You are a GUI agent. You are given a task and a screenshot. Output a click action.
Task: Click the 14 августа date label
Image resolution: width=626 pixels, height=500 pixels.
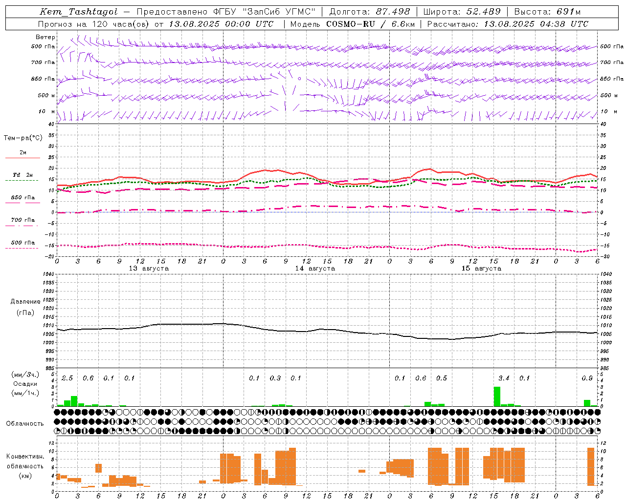click(x=315, y=269)
